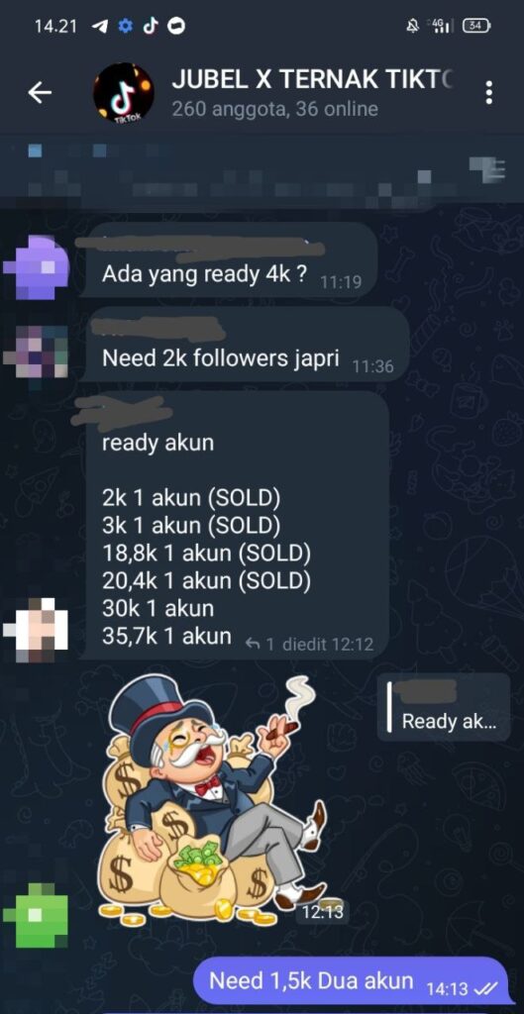The height and width of the screenshot is (1014, 524).
Task: Tap Telegram notification icon in status bar
Action: pyautogui.click(x=100, y=26)
